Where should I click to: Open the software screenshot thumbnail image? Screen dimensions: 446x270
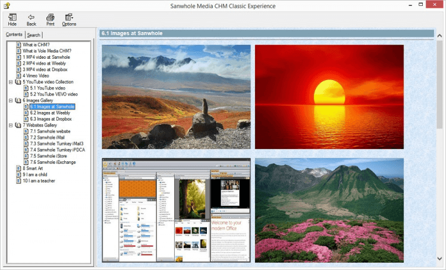point(176,210)
